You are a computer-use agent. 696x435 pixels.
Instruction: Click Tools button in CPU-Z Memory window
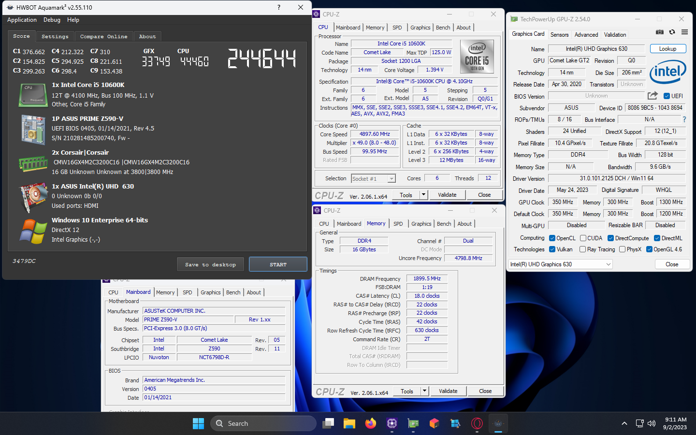coord(407,391)
